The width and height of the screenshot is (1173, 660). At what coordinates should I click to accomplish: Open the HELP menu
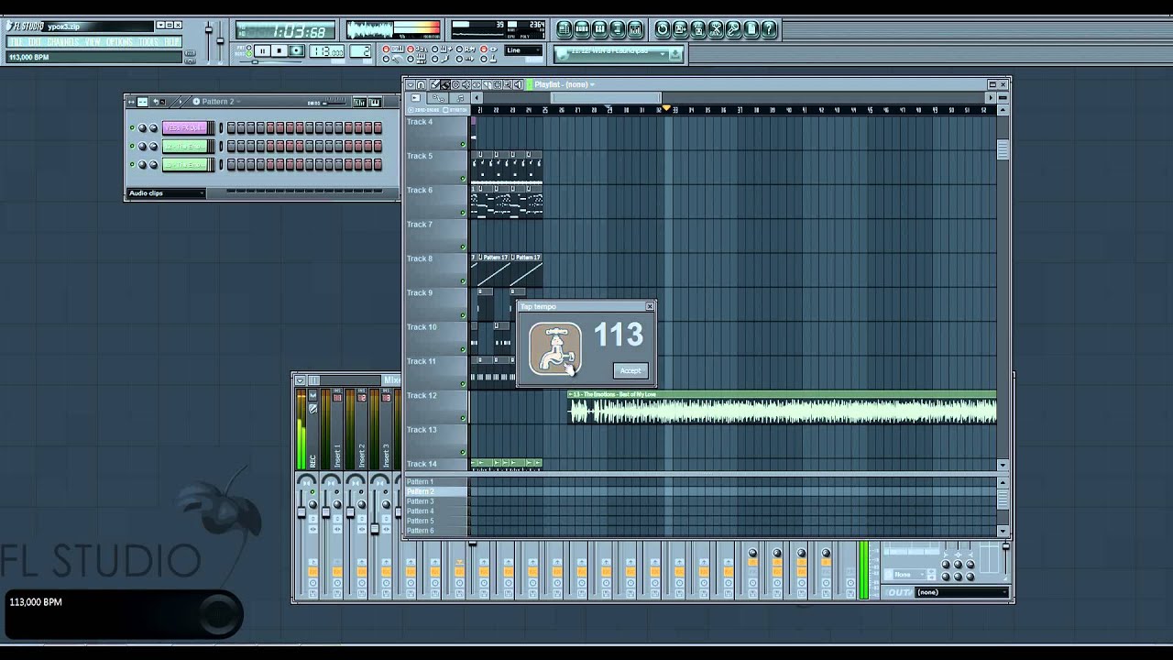coord(171,41)
